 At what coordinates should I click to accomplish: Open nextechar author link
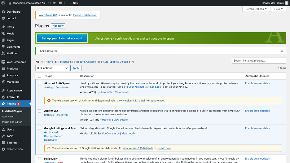[x=106, y=120]
